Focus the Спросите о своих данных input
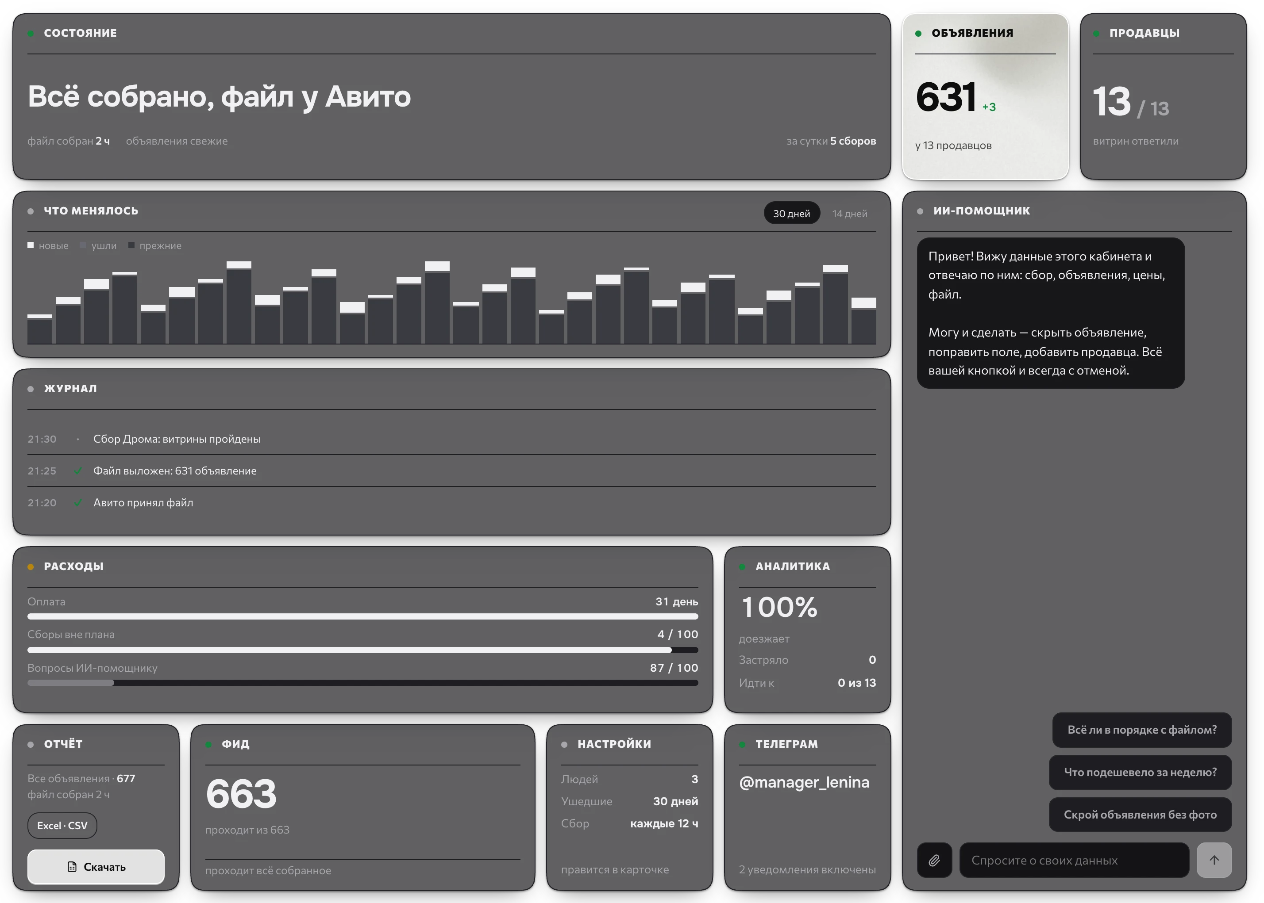The image size is (1264, 903). (x=1074, y=860)
